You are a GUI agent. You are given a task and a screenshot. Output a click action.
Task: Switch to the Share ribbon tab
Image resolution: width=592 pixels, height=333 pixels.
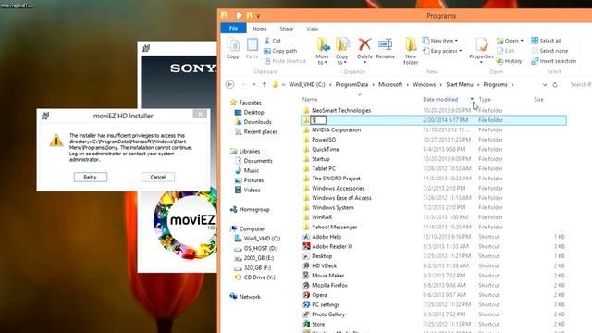[286, 29]
